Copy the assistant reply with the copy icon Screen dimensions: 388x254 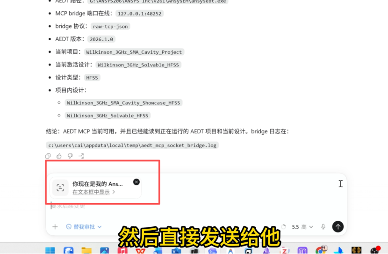coord(48,156)
